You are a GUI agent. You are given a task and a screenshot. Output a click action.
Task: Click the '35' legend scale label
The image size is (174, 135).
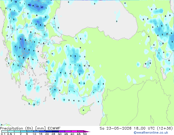pyautogui.click(x=66, y=134)
